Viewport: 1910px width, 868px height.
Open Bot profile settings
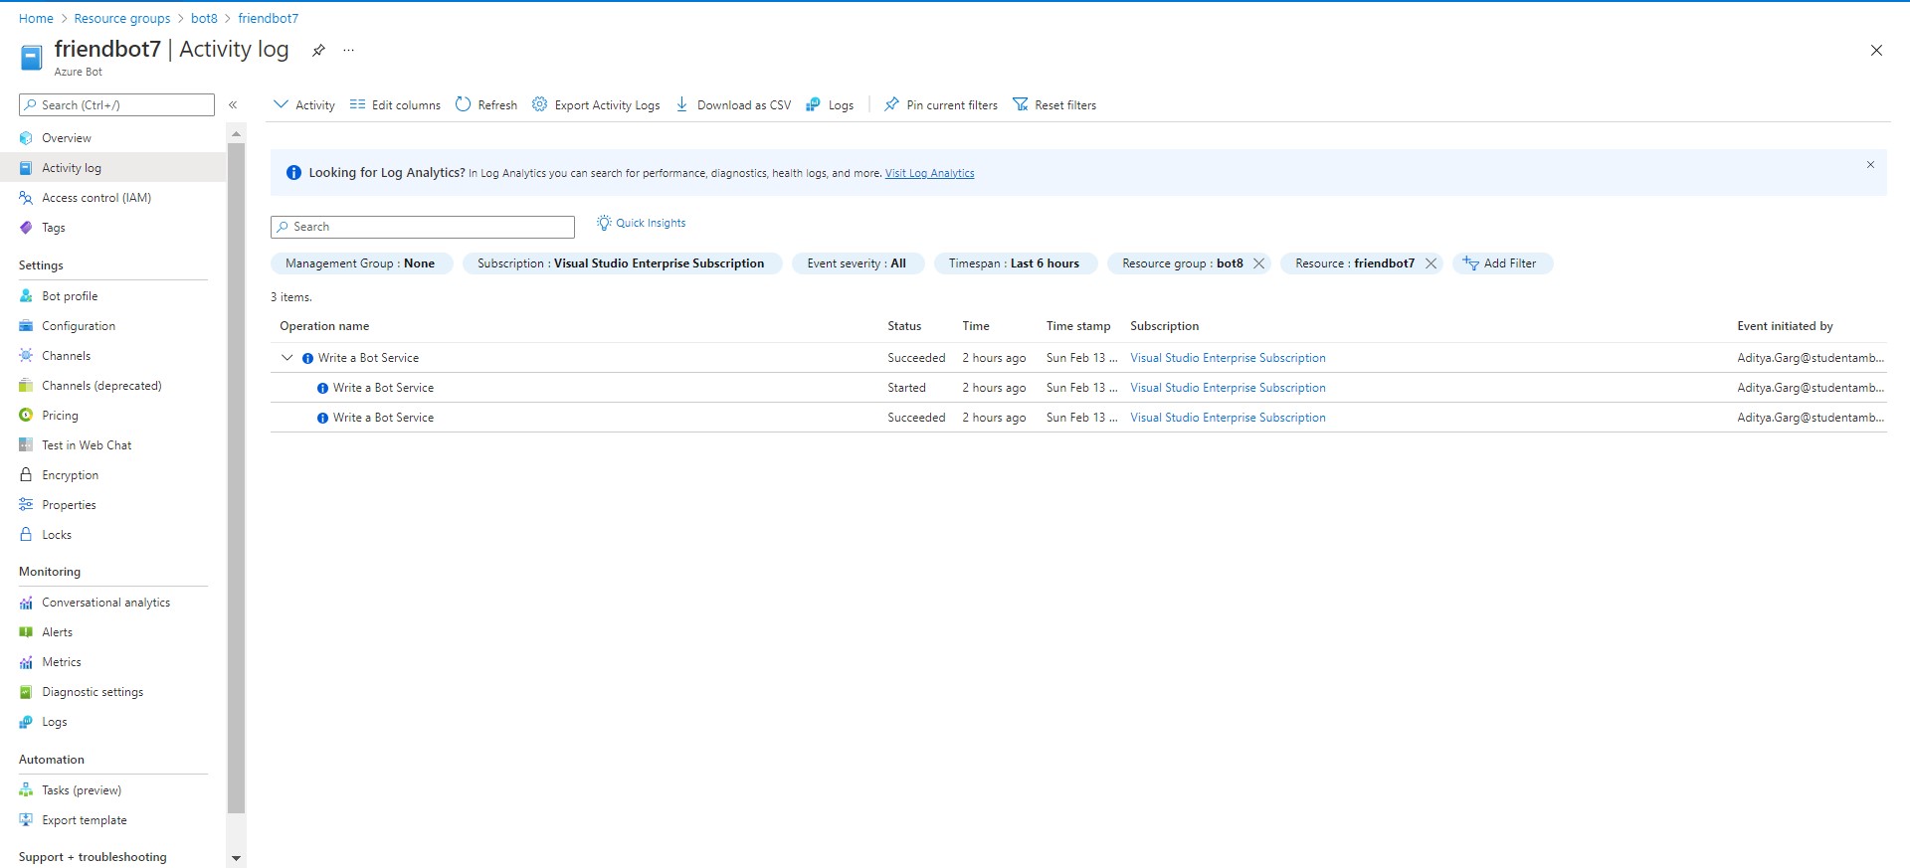tap(113, 296)
